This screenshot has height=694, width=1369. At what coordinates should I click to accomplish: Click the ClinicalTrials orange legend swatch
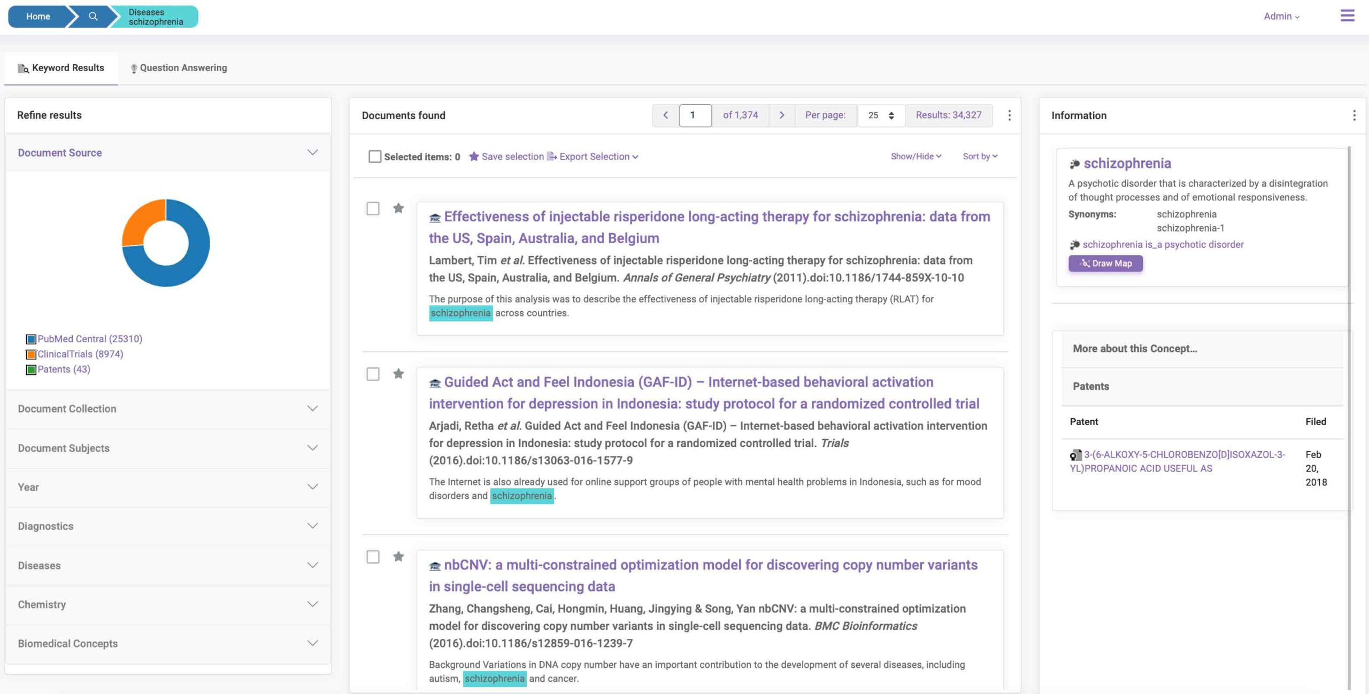point(31,354)
